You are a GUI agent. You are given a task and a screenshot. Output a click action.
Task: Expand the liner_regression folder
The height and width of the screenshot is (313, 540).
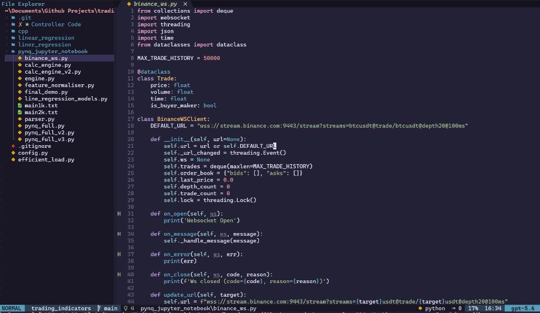(7, 45)
